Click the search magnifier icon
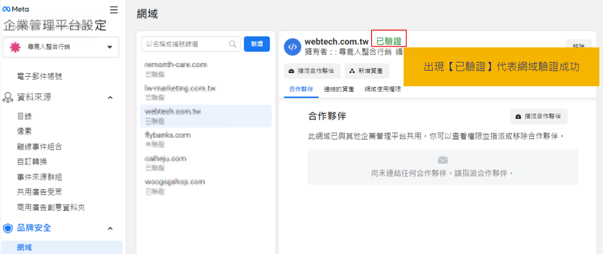The width and height of the screenshot is (603, 254). click(233, 44)
